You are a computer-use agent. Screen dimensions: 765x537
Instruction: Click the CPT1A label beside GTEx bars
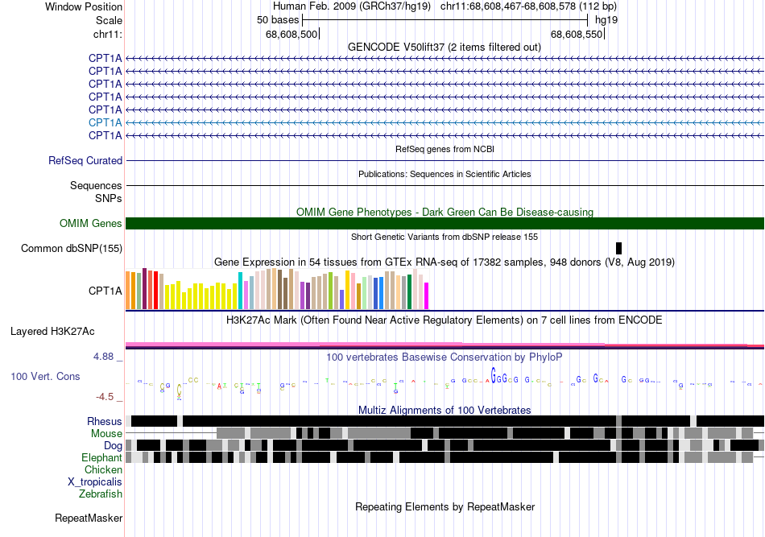[x=105, y=291]
